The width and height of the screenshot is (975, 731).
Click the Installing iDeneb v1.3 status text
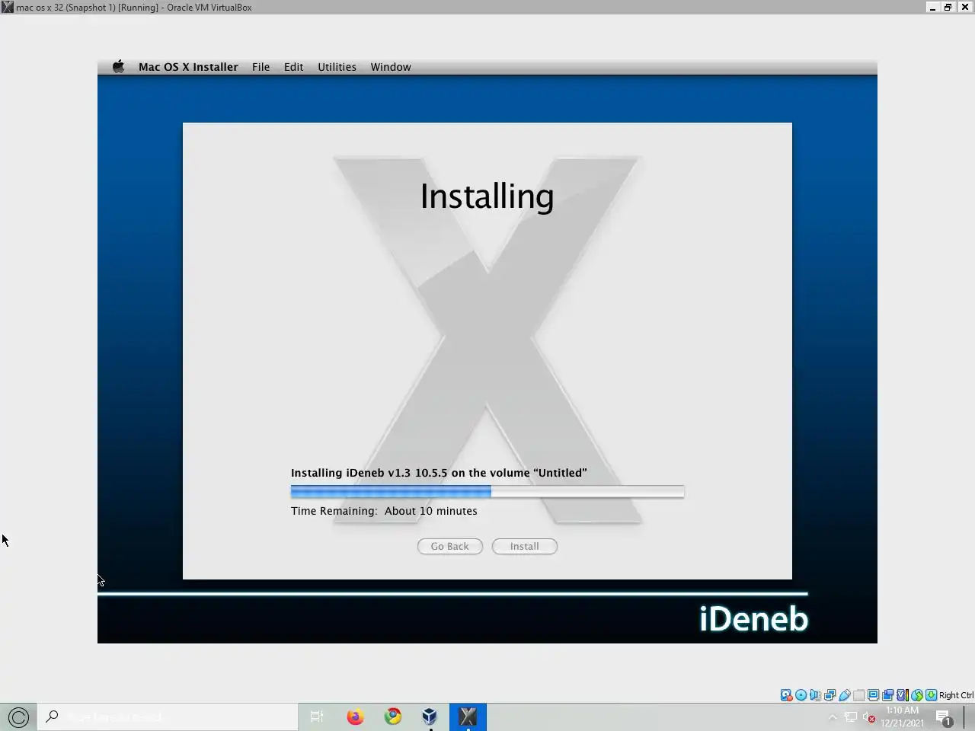(439, 473)
